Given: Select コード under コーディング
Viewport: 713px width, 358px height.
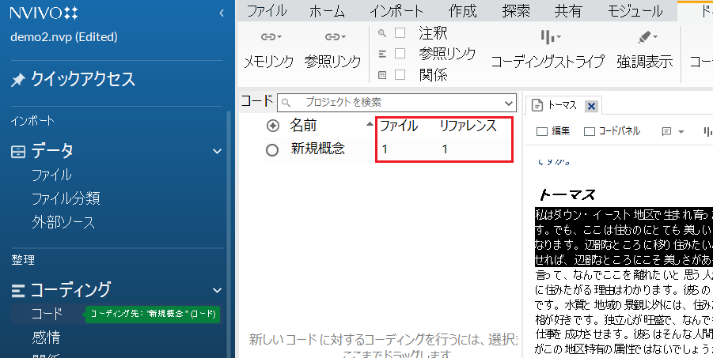Looking at the screenshot, I should click(47, 314).
